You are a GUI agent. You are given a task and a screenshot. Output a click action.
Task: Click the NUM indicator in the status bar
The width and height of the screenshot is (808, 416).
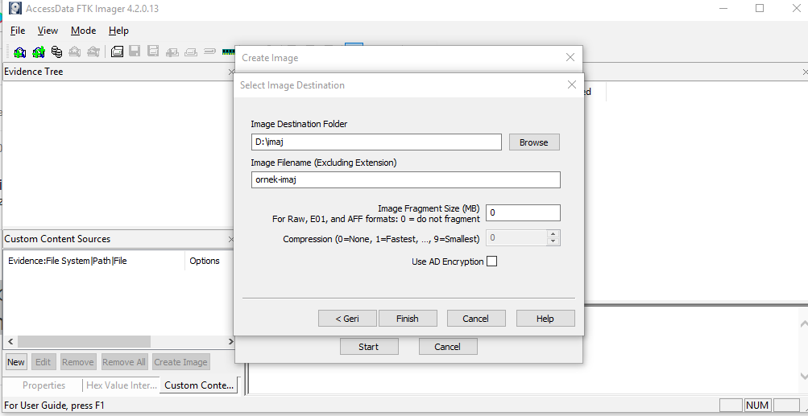[x=757, y=406]
